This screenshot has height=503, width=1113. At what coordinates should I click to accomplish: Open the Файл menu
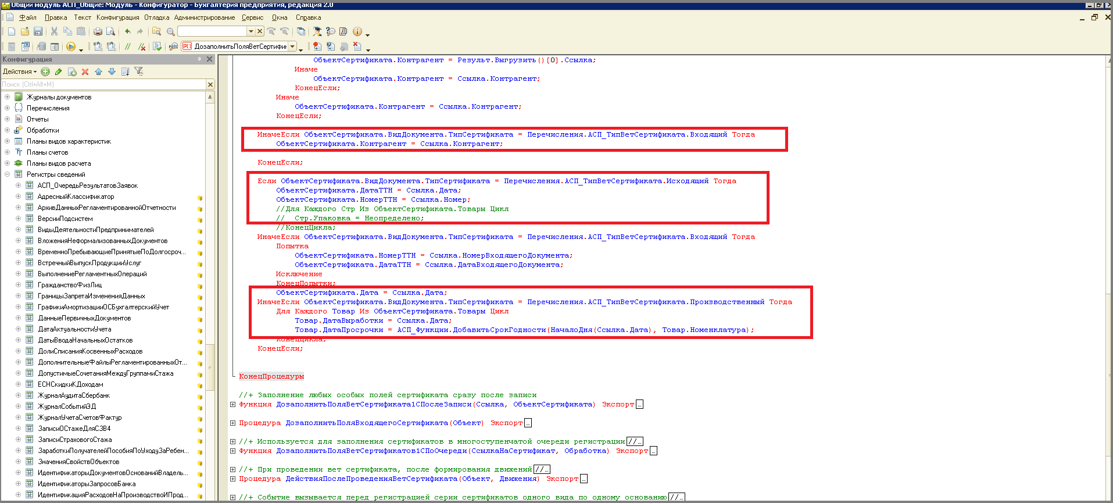click(27, 17)
